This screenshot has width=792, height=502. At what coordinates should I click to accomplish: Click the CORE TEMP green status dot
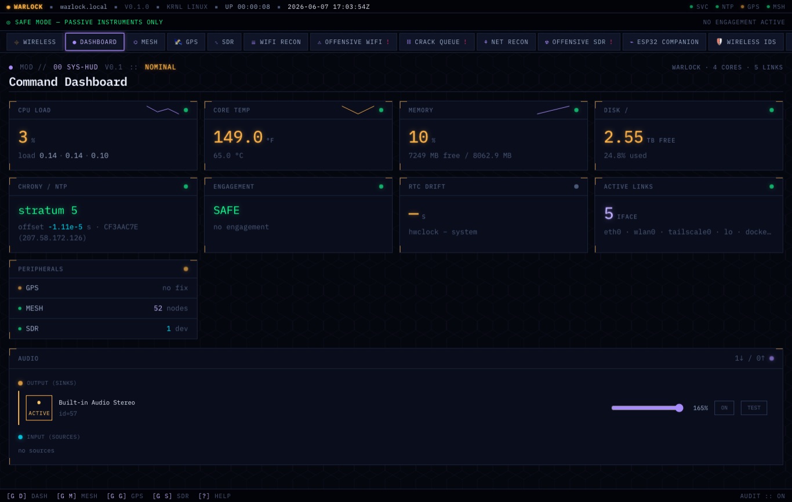(382, 110)
